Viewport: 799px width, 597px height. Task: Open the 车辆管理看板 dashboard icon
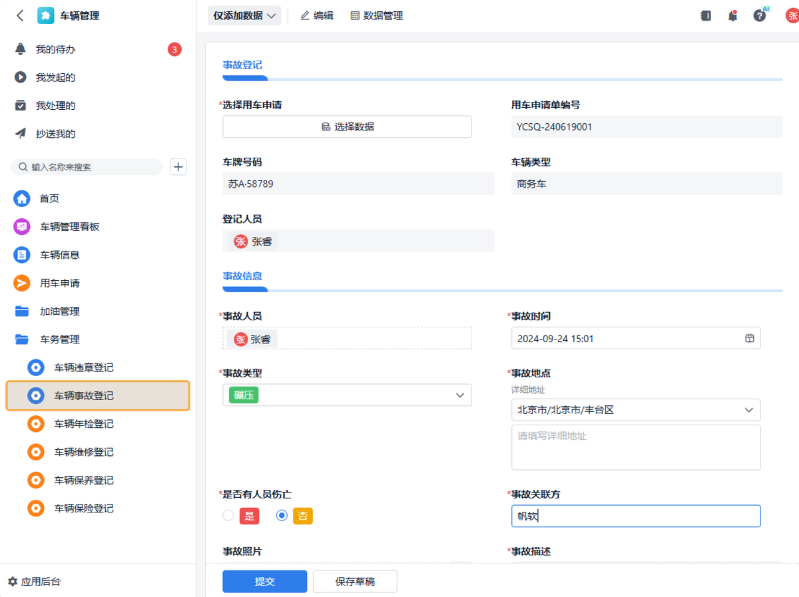22,227
